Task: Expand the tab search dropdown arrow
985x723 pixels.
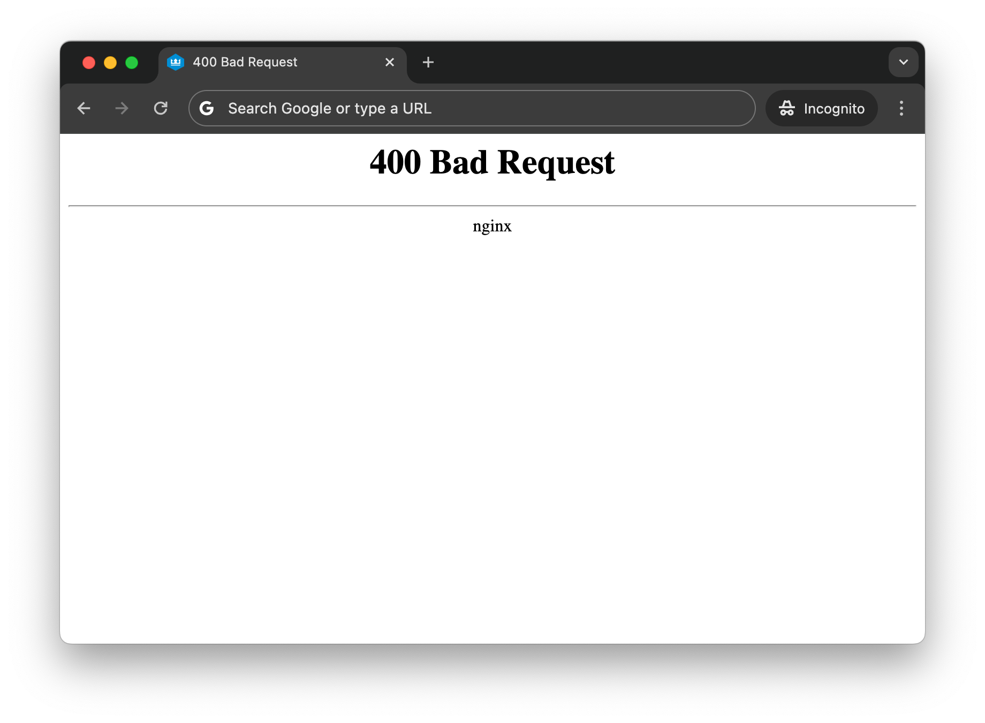Action: click(x=904, y=62)
